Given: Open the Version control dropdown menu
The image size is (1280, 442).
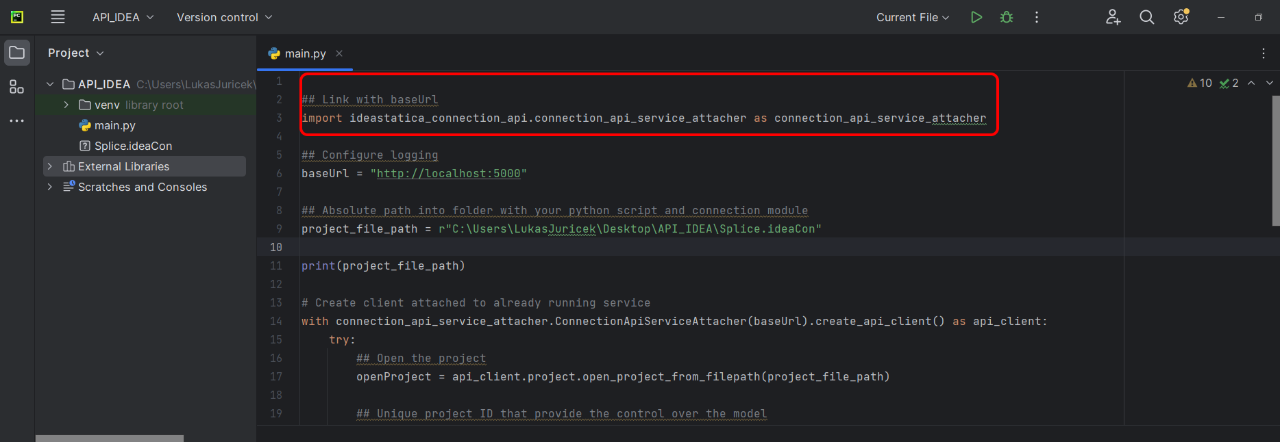Looking at the screenshot, I should click(x=224, y=17).
